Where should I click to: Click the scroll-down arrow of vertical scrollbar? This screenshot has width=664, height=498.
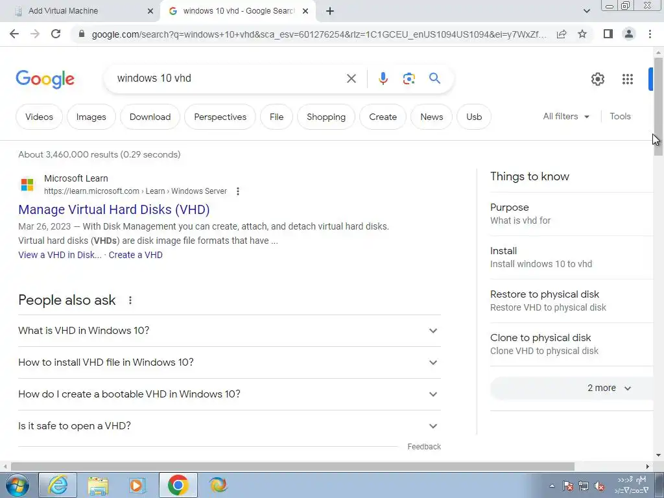pyautogui.click(x=658, y=456)
